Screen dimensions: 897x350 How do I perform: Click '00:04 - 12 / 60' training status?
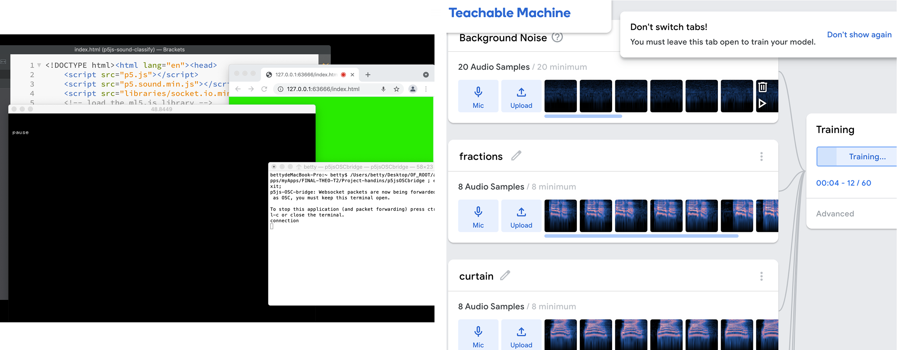coord(843,183)
